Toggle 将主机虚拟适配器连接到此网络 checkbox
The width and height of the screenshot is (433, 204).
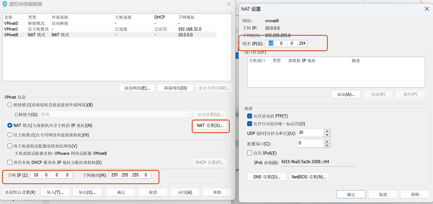[10, 146]
